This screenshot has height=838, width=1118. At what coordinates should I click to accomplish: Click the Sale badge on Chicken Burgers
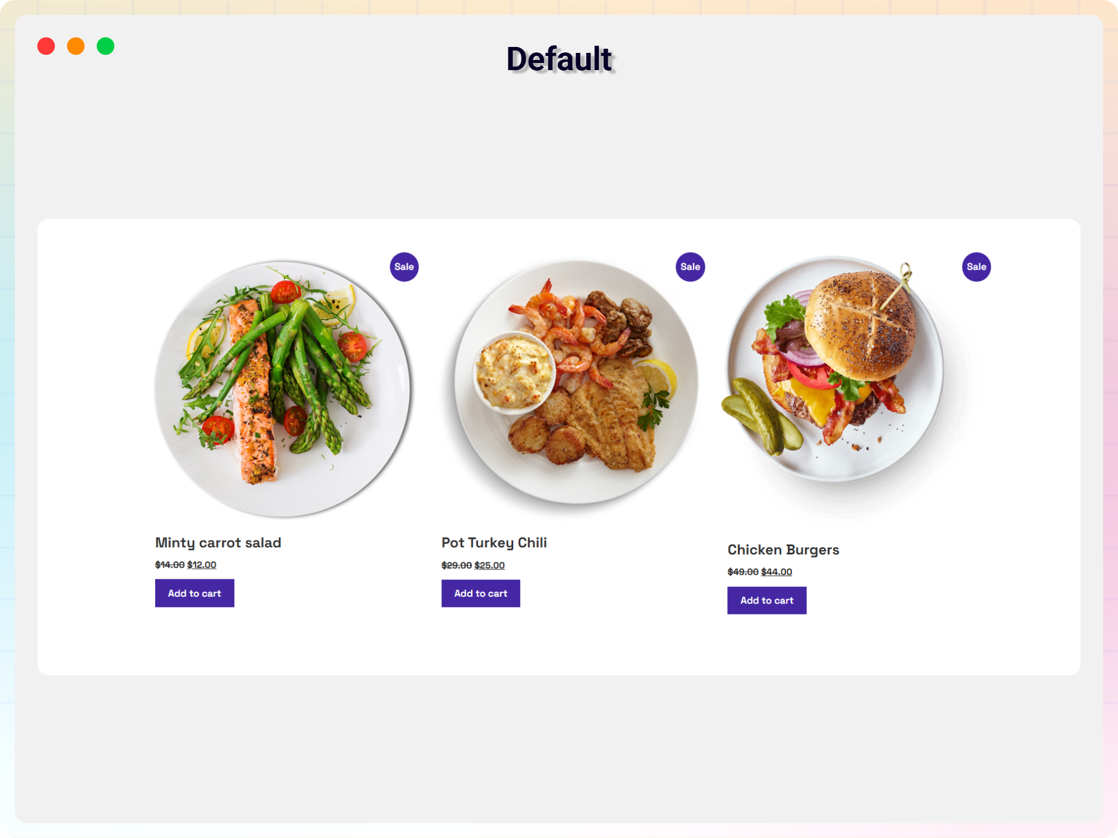coord(976,267)
